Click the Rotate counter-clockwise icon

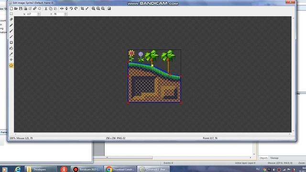pyautogui.click(x=71, y=9)
